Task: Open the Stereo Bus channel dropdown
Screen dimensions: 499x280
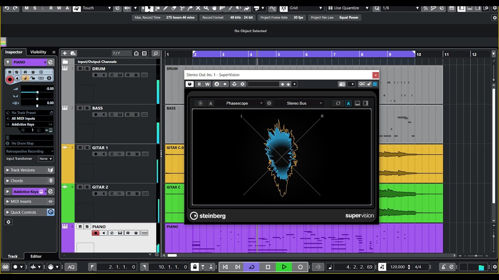Action: [x=299, y=103]
